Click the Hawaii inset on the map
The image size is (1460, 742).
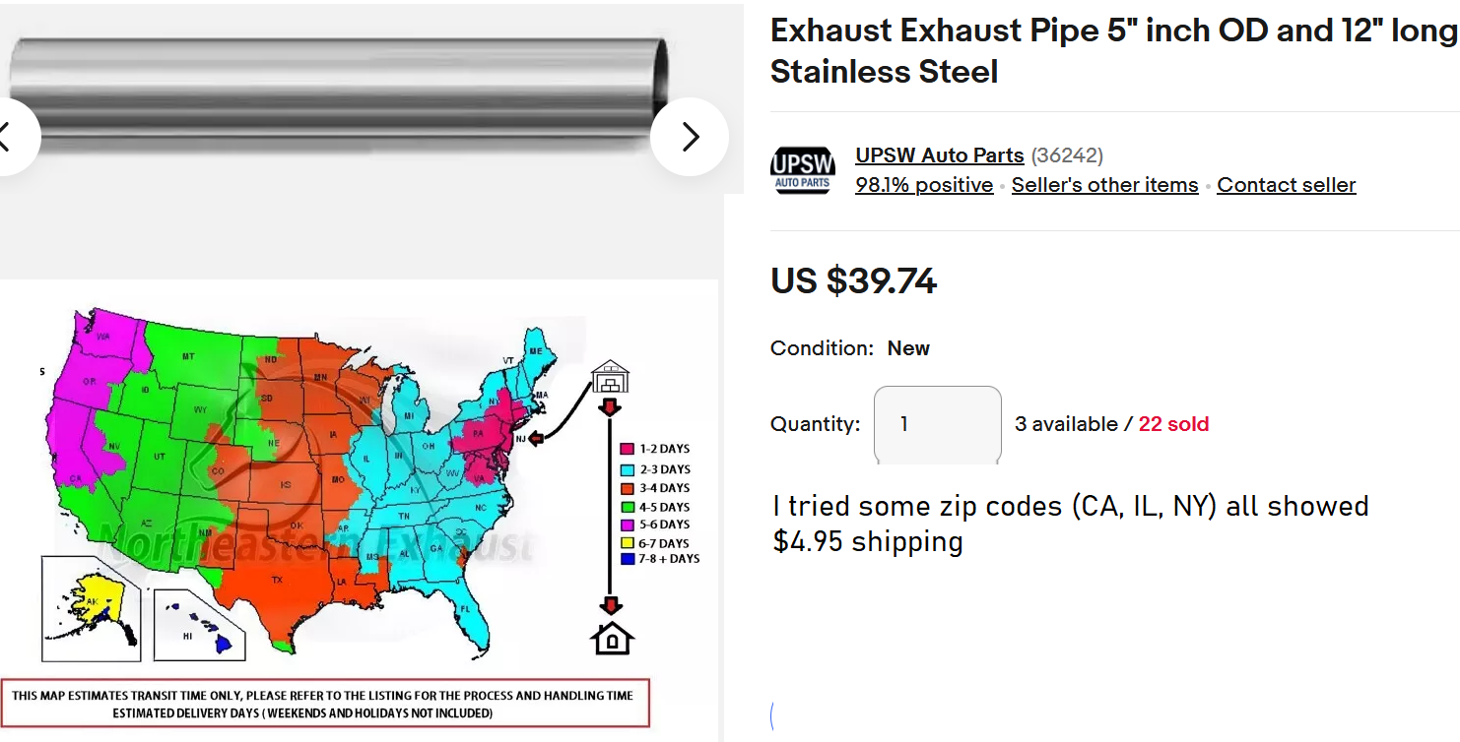pyautogui.click(x=200, y=624)
